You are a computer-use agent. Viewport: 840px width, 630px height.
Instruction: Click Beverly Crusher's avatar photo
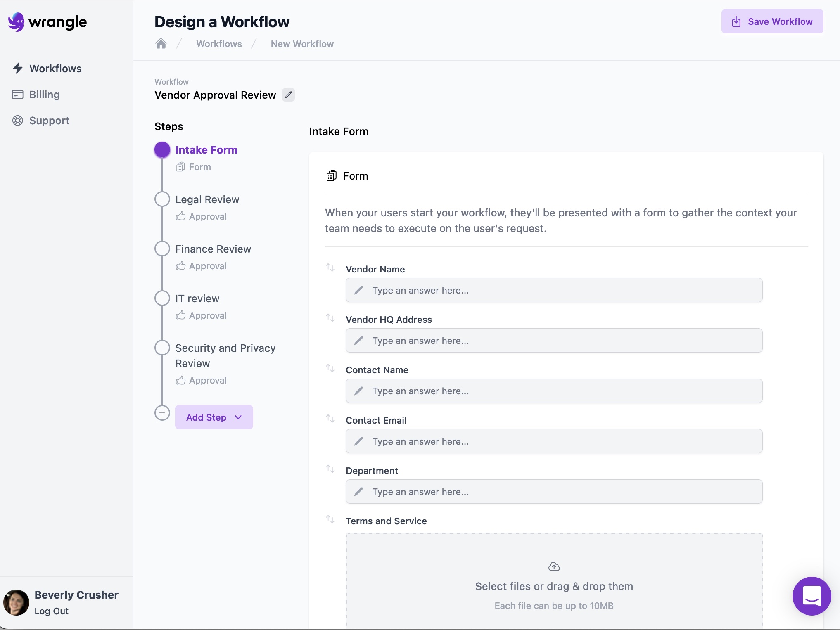point(16,602)
